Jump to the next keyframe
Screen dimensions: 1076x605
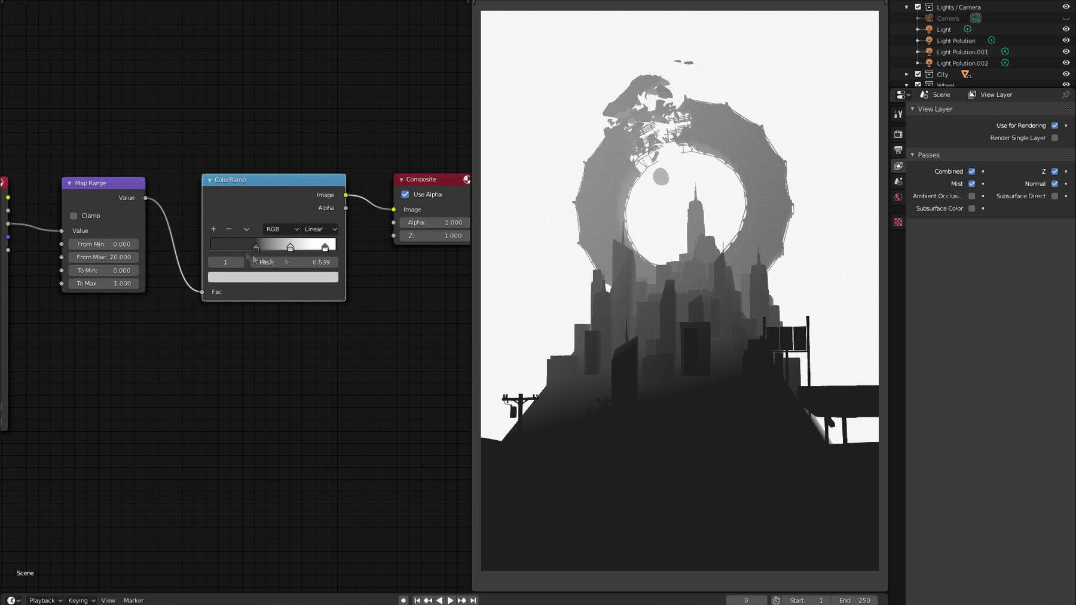coord(461,600)
